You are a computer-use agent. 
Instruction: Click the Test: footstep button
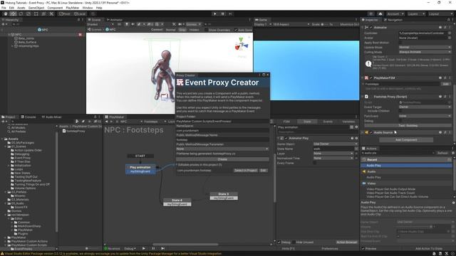pyautogui.click(x=408, y=126)
